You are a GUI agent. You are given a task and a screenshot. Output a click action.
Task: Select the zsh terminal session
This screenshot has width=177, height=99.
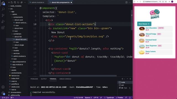tap(125, 85)
